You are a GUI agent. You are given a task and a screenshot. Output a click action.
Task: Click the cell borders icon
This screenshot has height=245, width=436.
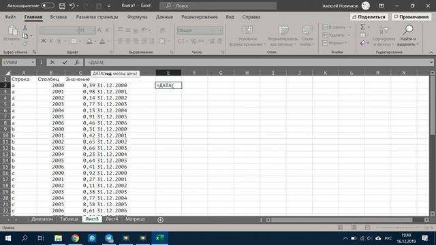coord(74,41)
